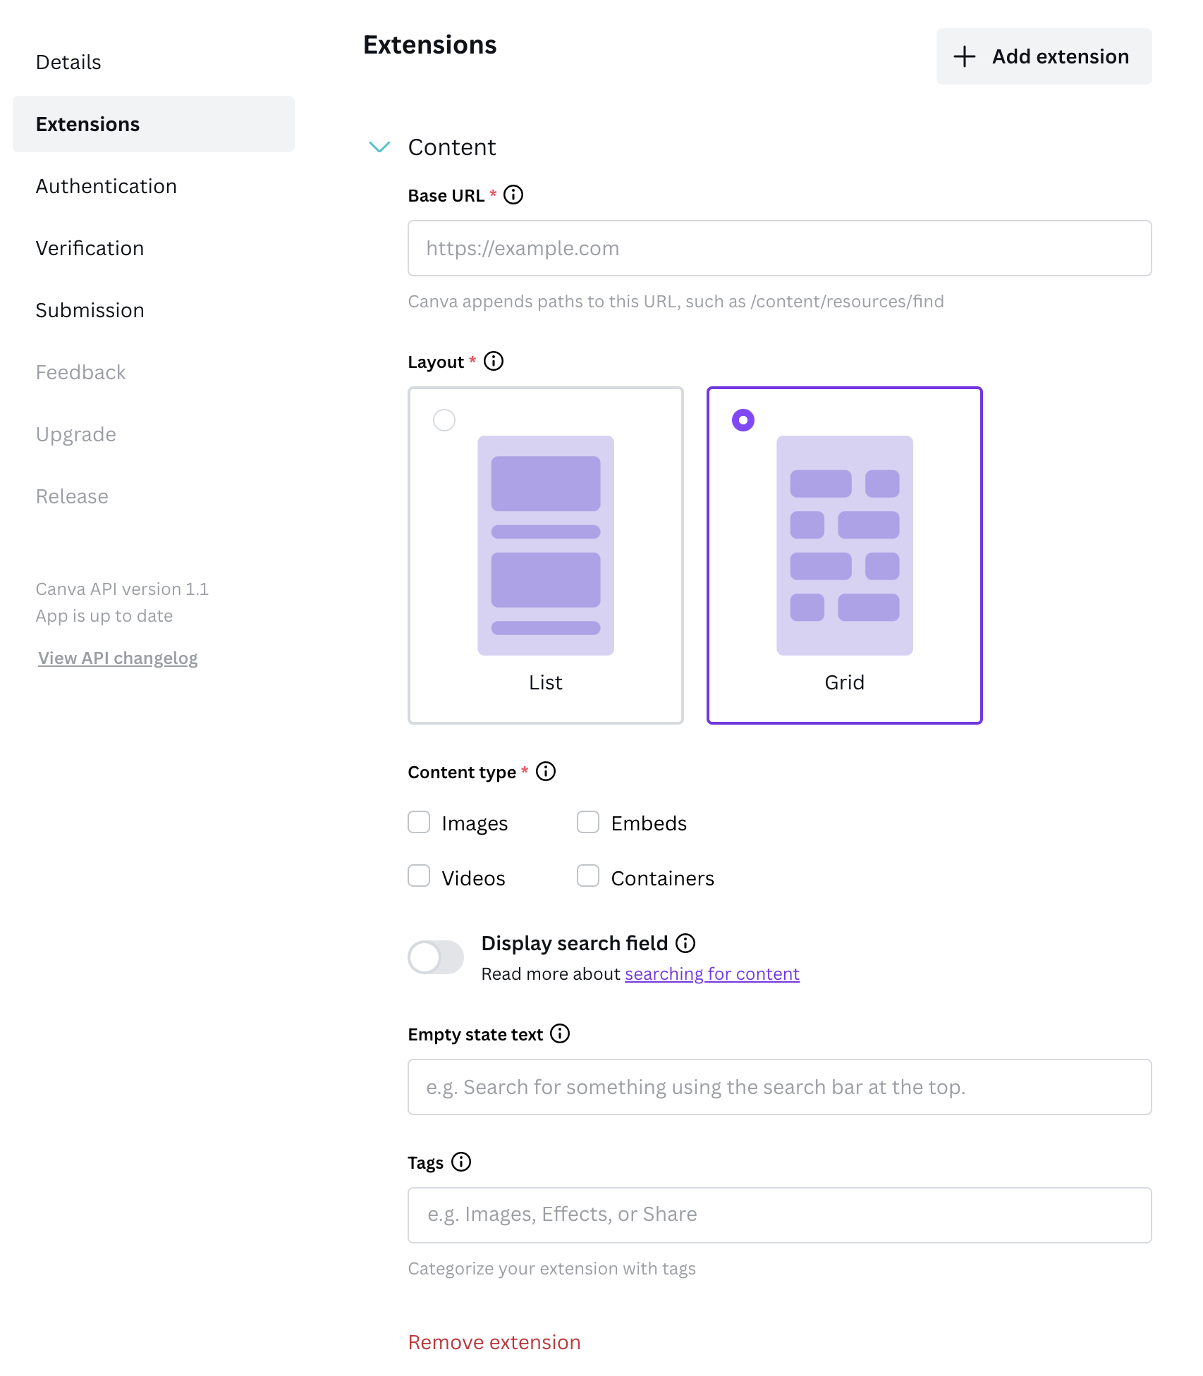Click 'Canva appends paths to this URL' hint

click(676, 301)
